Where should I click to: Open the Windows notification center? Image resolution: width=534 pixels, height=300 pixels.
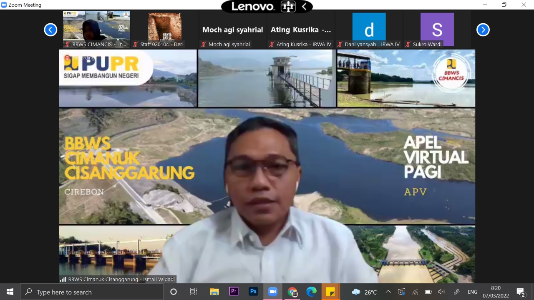coord(521,292)
